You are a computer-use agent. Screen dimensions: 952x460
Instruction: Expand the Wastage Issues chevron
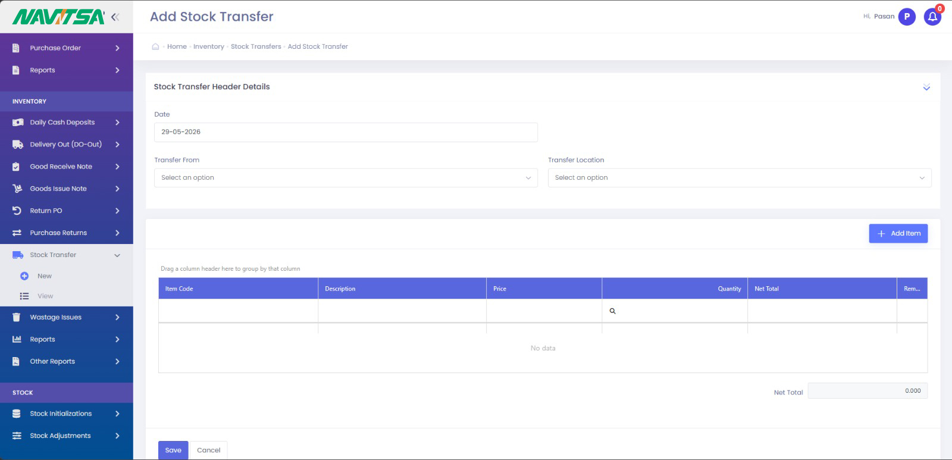point(117,317)
